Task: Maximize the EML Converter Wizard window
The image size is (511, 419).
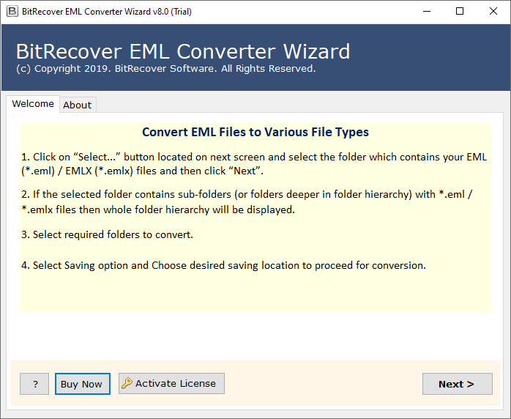Action: pos(460,12)
